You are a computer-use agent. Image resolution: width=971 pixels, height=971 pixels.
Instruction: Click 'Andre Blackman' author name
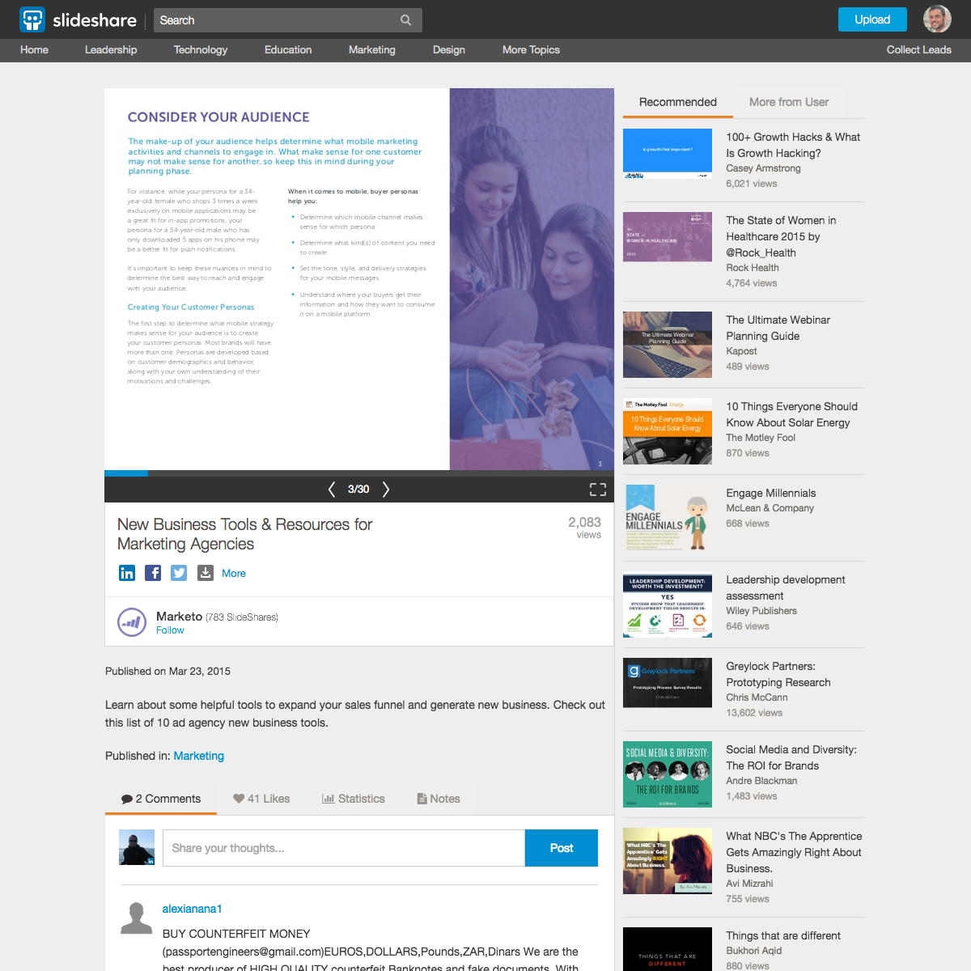[x=761, y=781]
